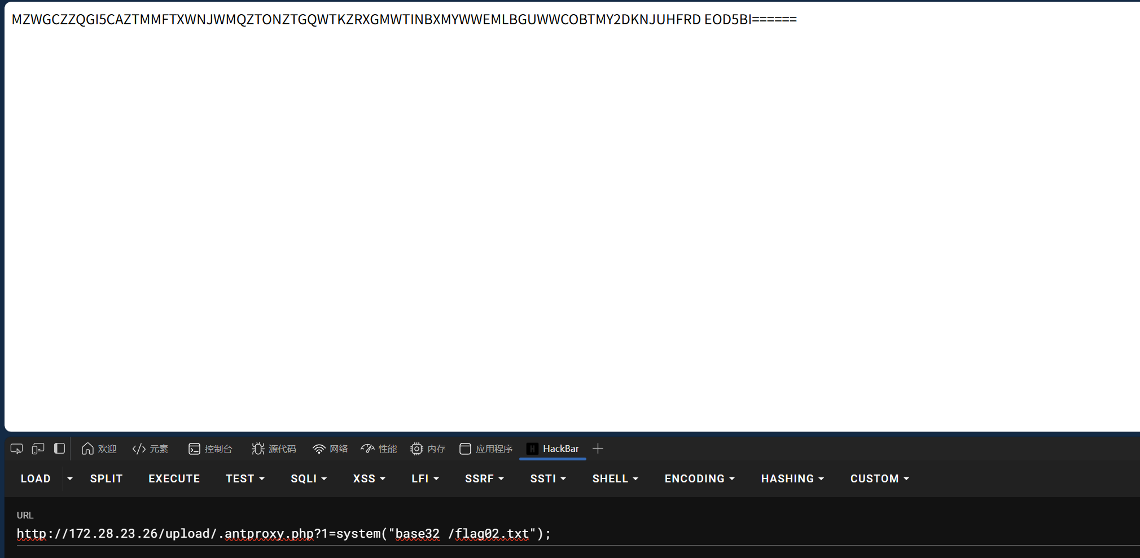Click the SPLIT button
Screen dimensions: 1140x558
coord(106,478)
